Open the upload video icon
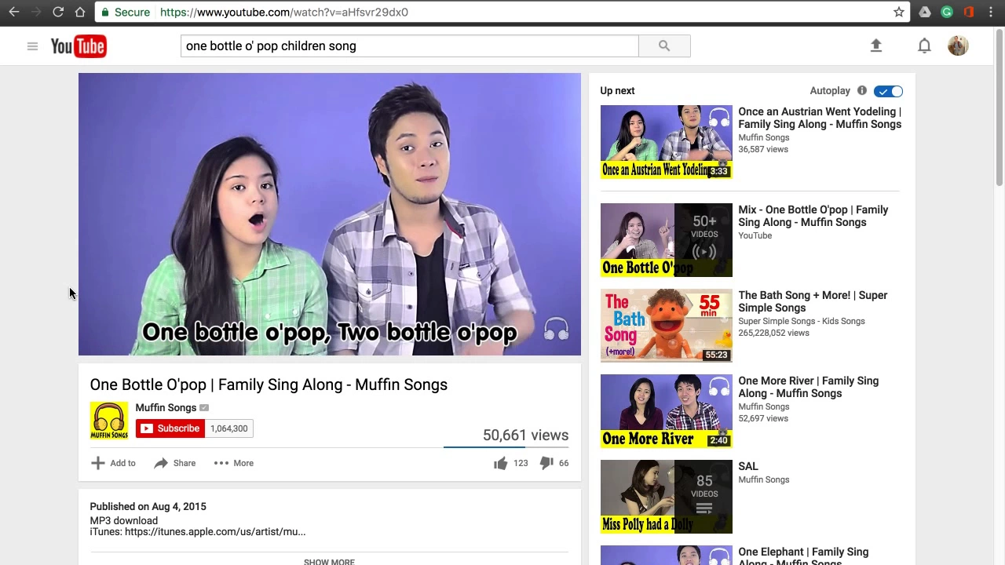 [876, 46]
